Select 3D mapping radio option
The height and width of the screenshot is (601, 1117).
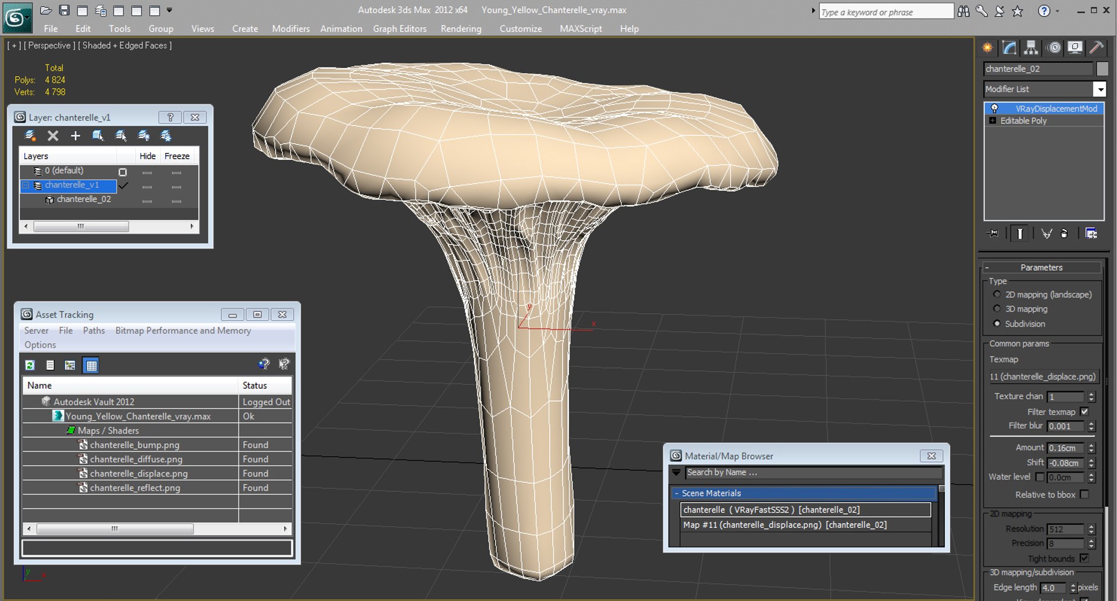tap(997, 309)
